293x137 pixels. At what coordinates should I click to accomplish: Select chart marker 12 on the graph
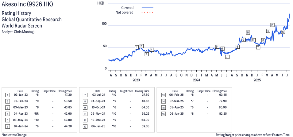[258, 47]
